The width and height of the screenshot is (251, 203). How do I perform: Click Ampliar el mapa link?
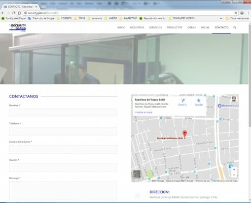click(x=144, y=112)
